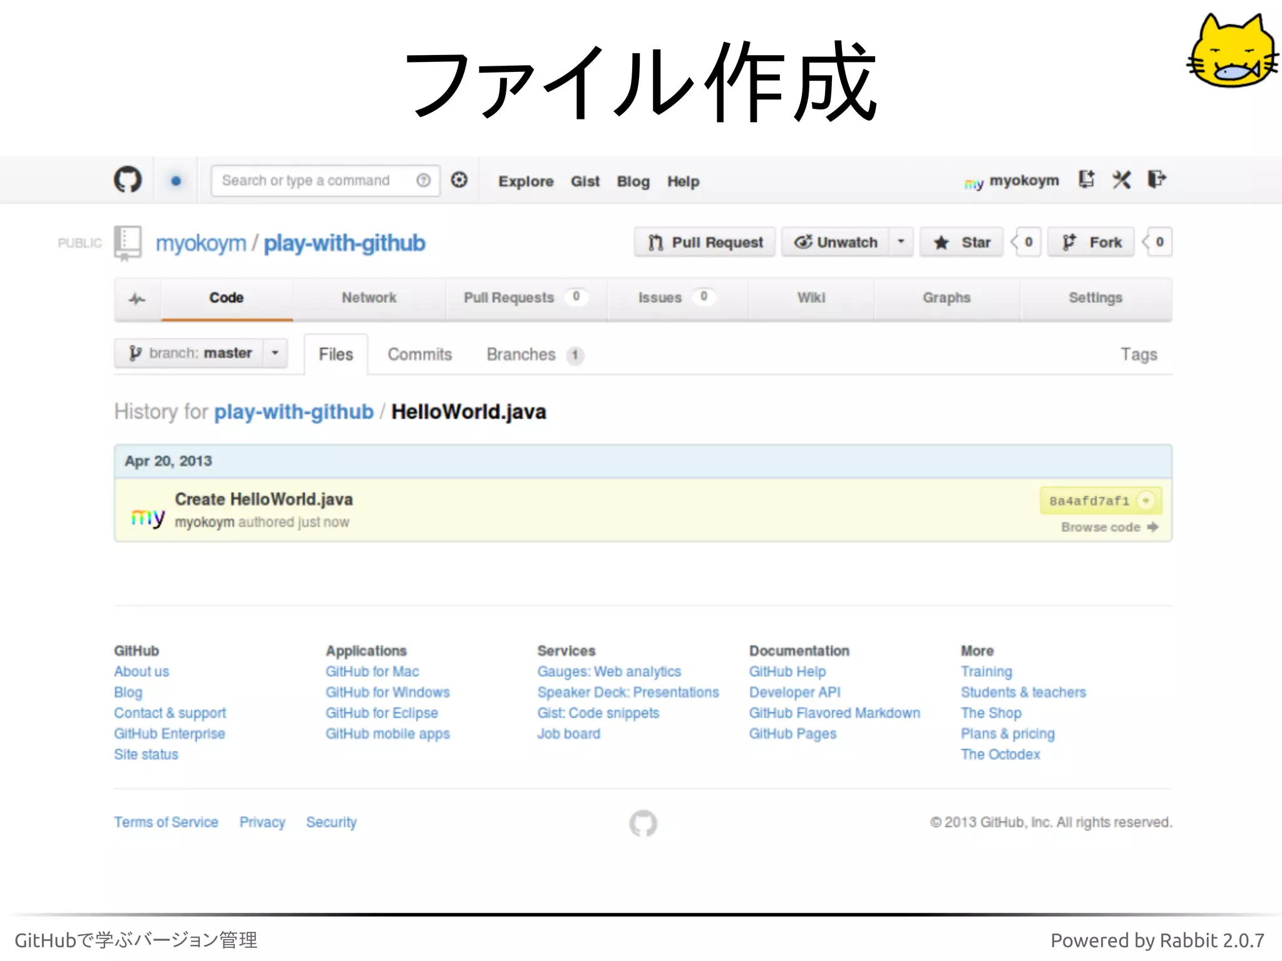Click the sign out icon
This screenshot has width=1282, height=961.
1157,180
